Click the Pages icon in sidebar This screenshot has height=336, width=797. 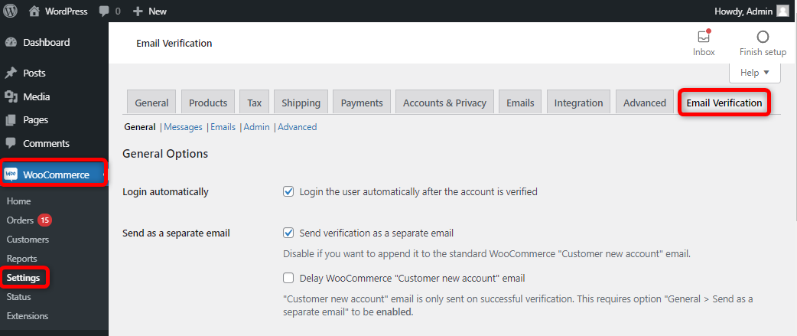coord(11,120)
